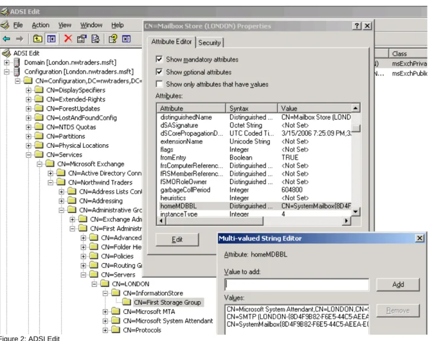
Task: Click the Syntax column header
Action: 251,108
